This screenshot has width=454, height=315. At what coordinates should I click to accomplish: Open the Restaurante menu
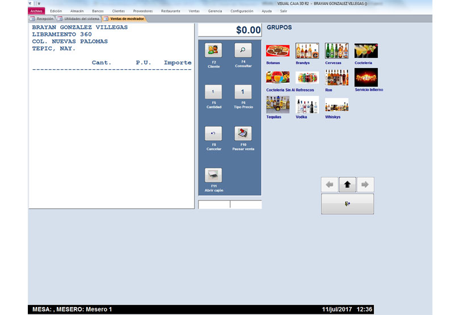(170, 11)
